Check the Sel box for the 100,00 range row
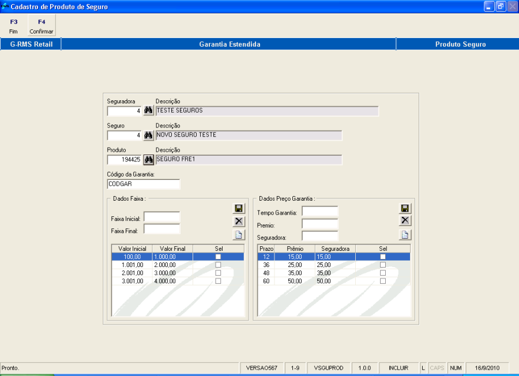The width and height of the screenshot is (519, 376). pos(218,257)
